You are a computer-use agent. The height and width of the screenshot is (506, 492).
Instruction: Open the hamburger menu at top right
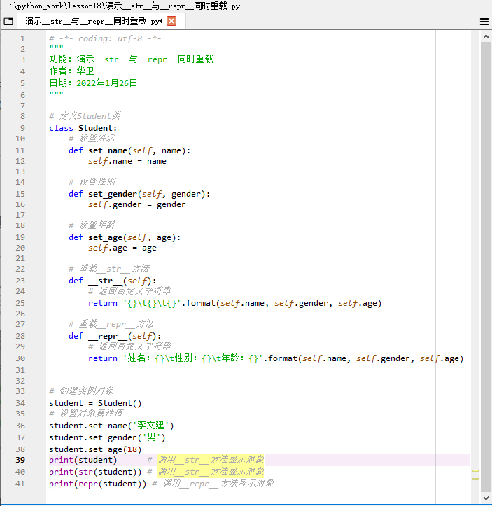point(484,22)
